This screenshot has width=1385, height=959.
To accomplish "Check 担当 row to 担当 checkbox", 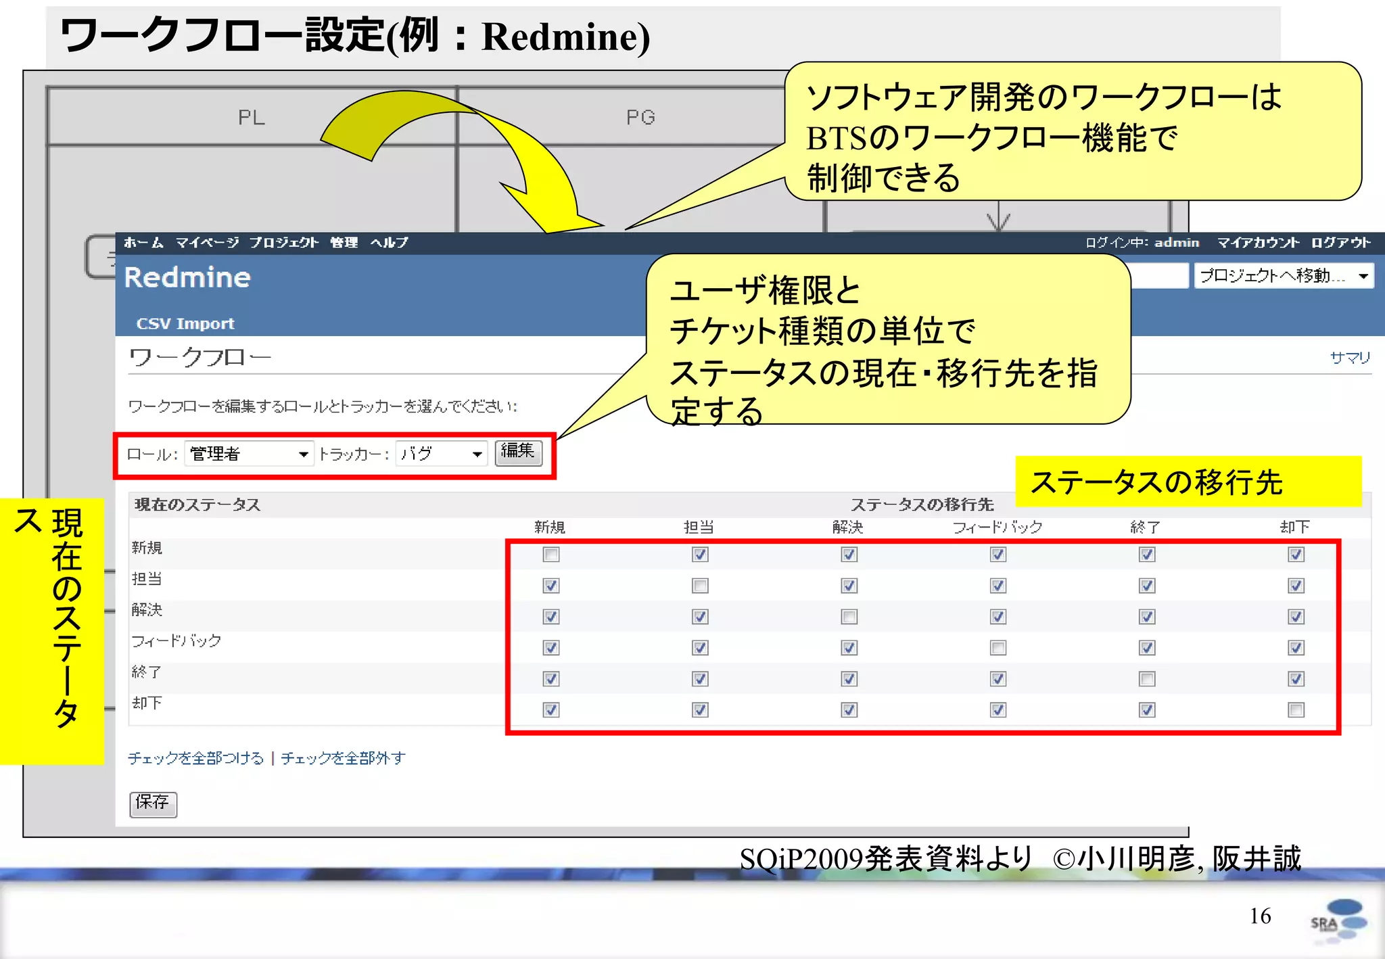I will pyautogui.click(x=700, y=586).
